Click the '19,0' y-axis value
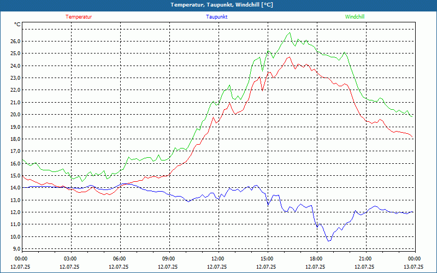This screenshot has height=273, width=437. (15, 127)
